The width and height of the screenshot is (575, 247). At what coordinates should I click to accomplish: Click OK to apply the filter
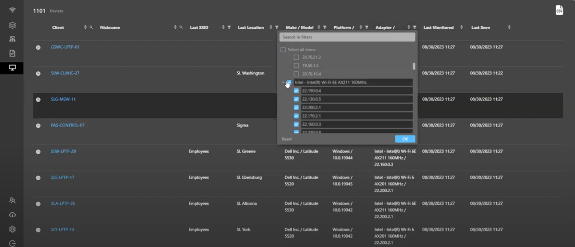[x=405, y=139]
